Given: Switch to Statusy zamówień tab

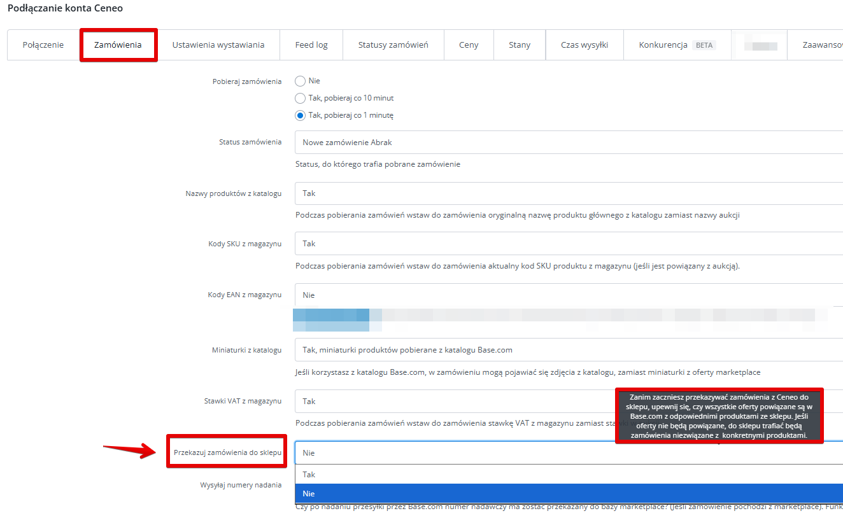Looking at the screenshot, I should (x=393, y=45).
